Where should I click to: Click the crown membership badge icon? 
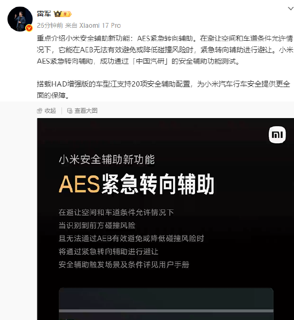[x=58, y=14]
